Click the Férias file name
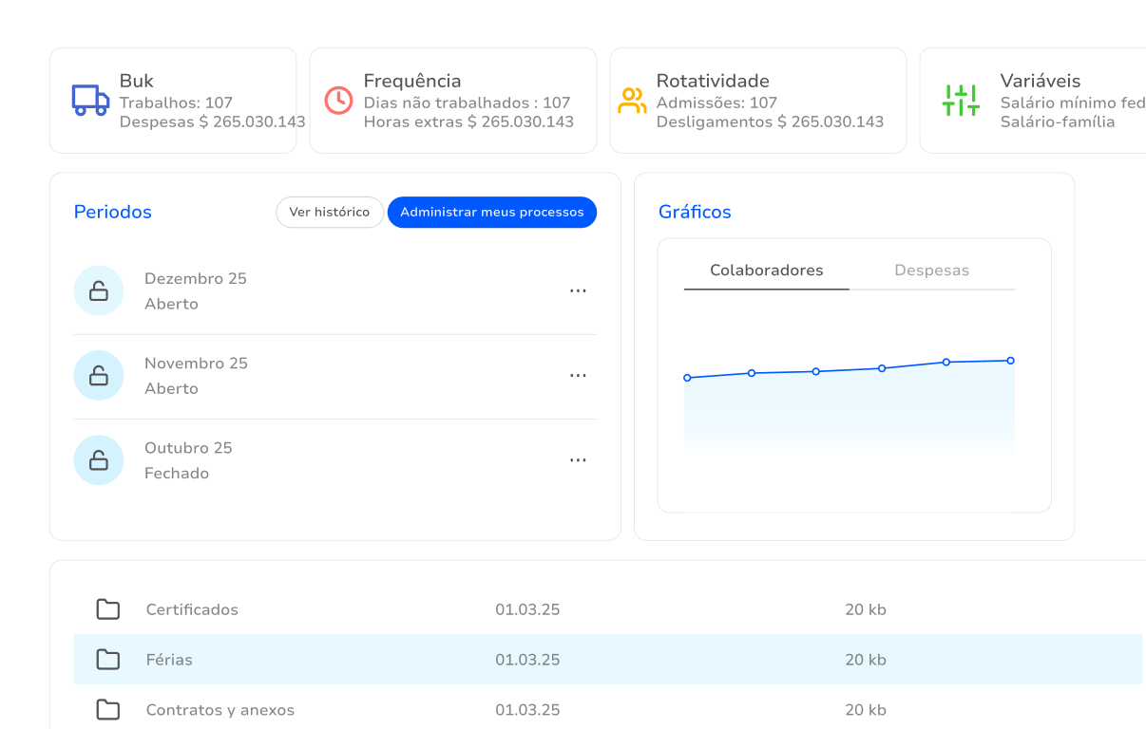Image resolution: width=1146 pixels, height=729 pixels. pos(169,660)
